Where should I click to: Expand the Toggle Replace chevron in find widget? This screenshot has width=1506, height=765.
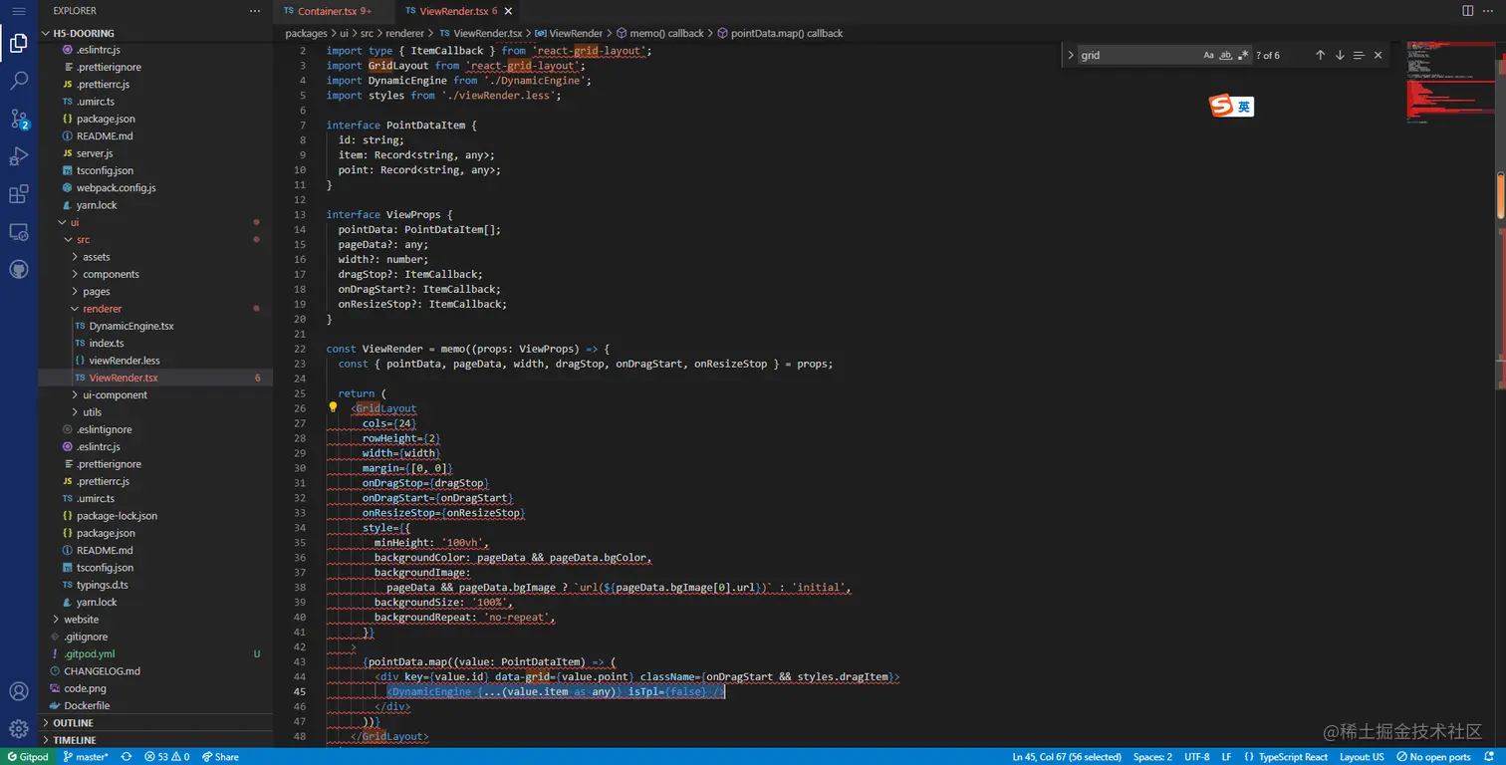tap(1071, 56)
